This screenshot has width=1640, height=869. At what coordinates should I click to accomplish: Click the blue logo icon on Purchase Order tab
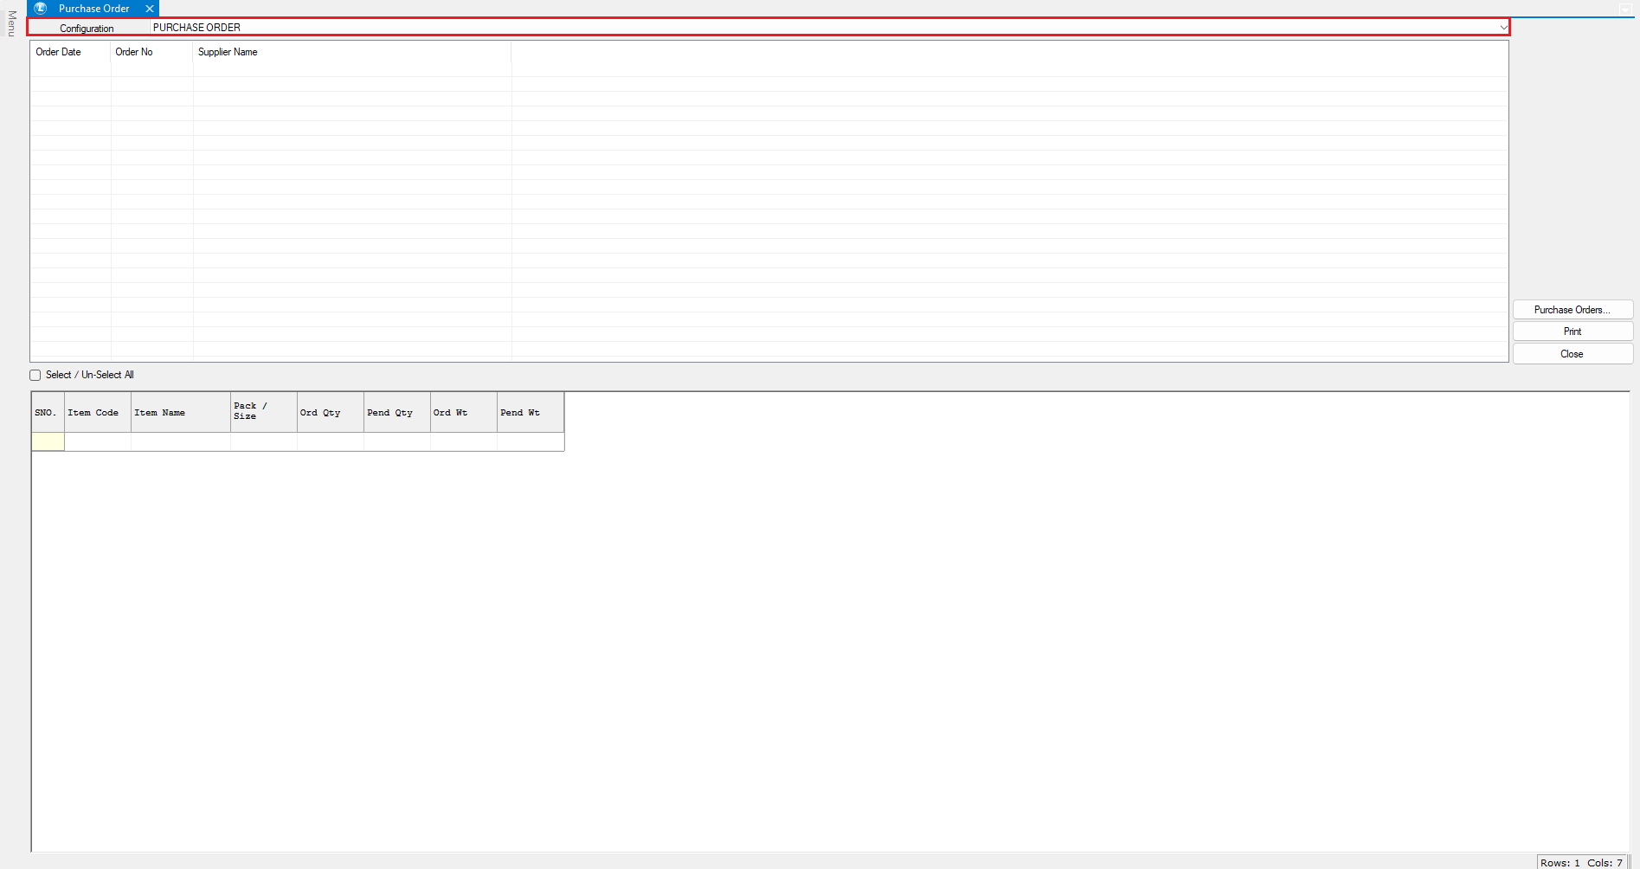pos(40,9)
